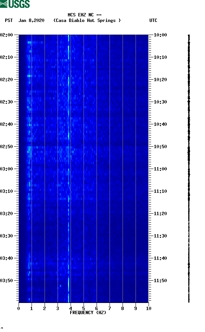Click the 10:00 UTC time label
The height and width of the screenshot is (332, 205).
click(x=160, y=35)
